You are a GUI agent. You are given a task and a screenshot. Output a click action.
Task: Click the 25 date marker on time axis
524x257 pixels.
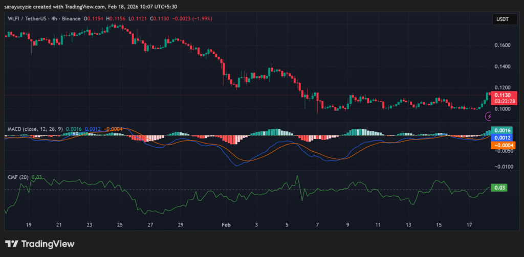tap(120, 225)
